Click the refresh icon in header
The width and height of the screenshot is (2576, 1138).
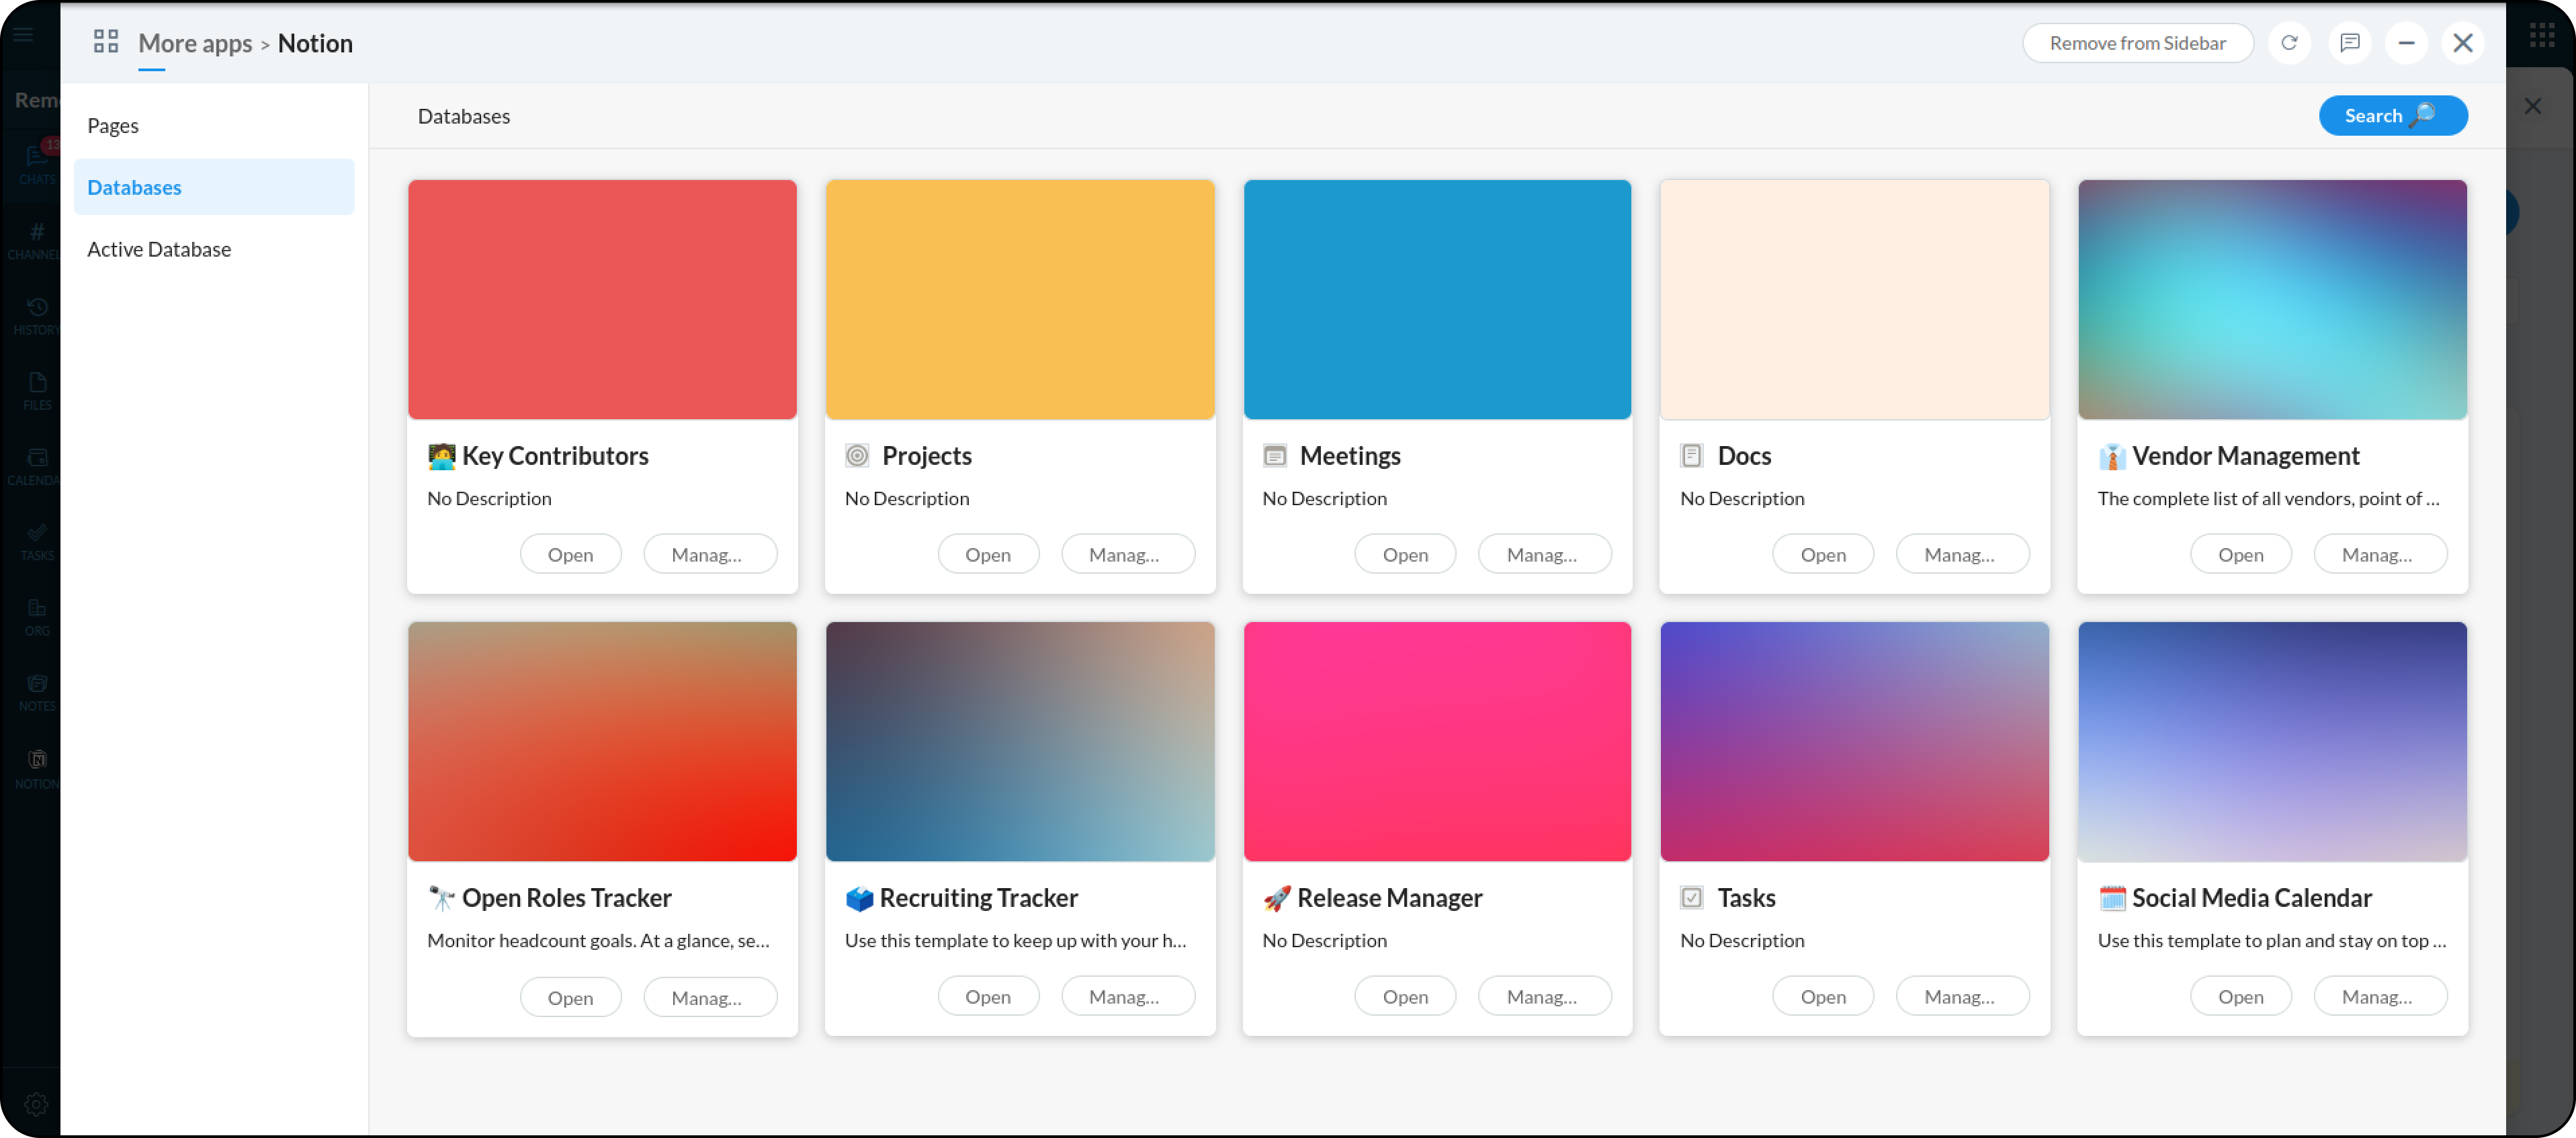[2288, 43]
